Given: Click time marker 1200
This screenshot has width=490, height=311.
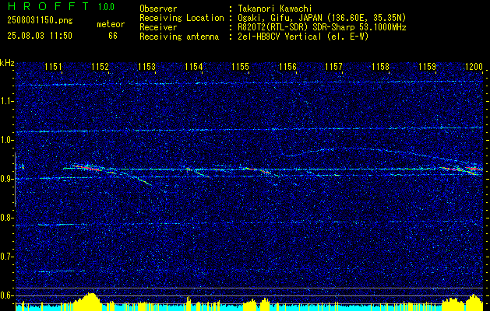Looking at the screenshot, I should 474,66.
